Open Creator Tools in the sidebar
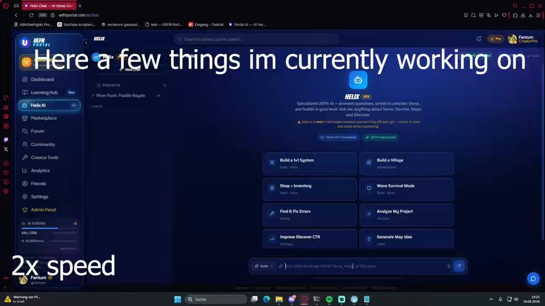 click(x=45, y=157)
